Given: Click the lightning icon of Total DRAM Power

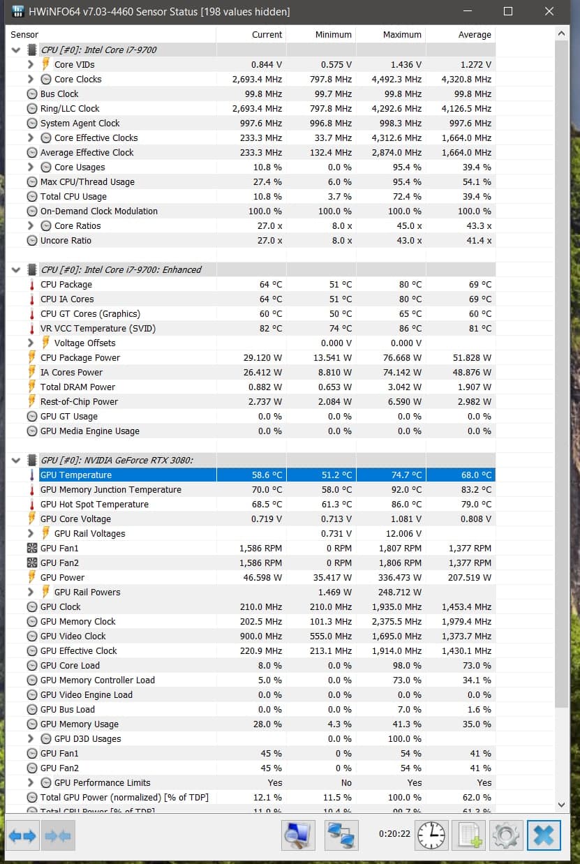Looking at the screenshot, I should (x=32, y=387).
